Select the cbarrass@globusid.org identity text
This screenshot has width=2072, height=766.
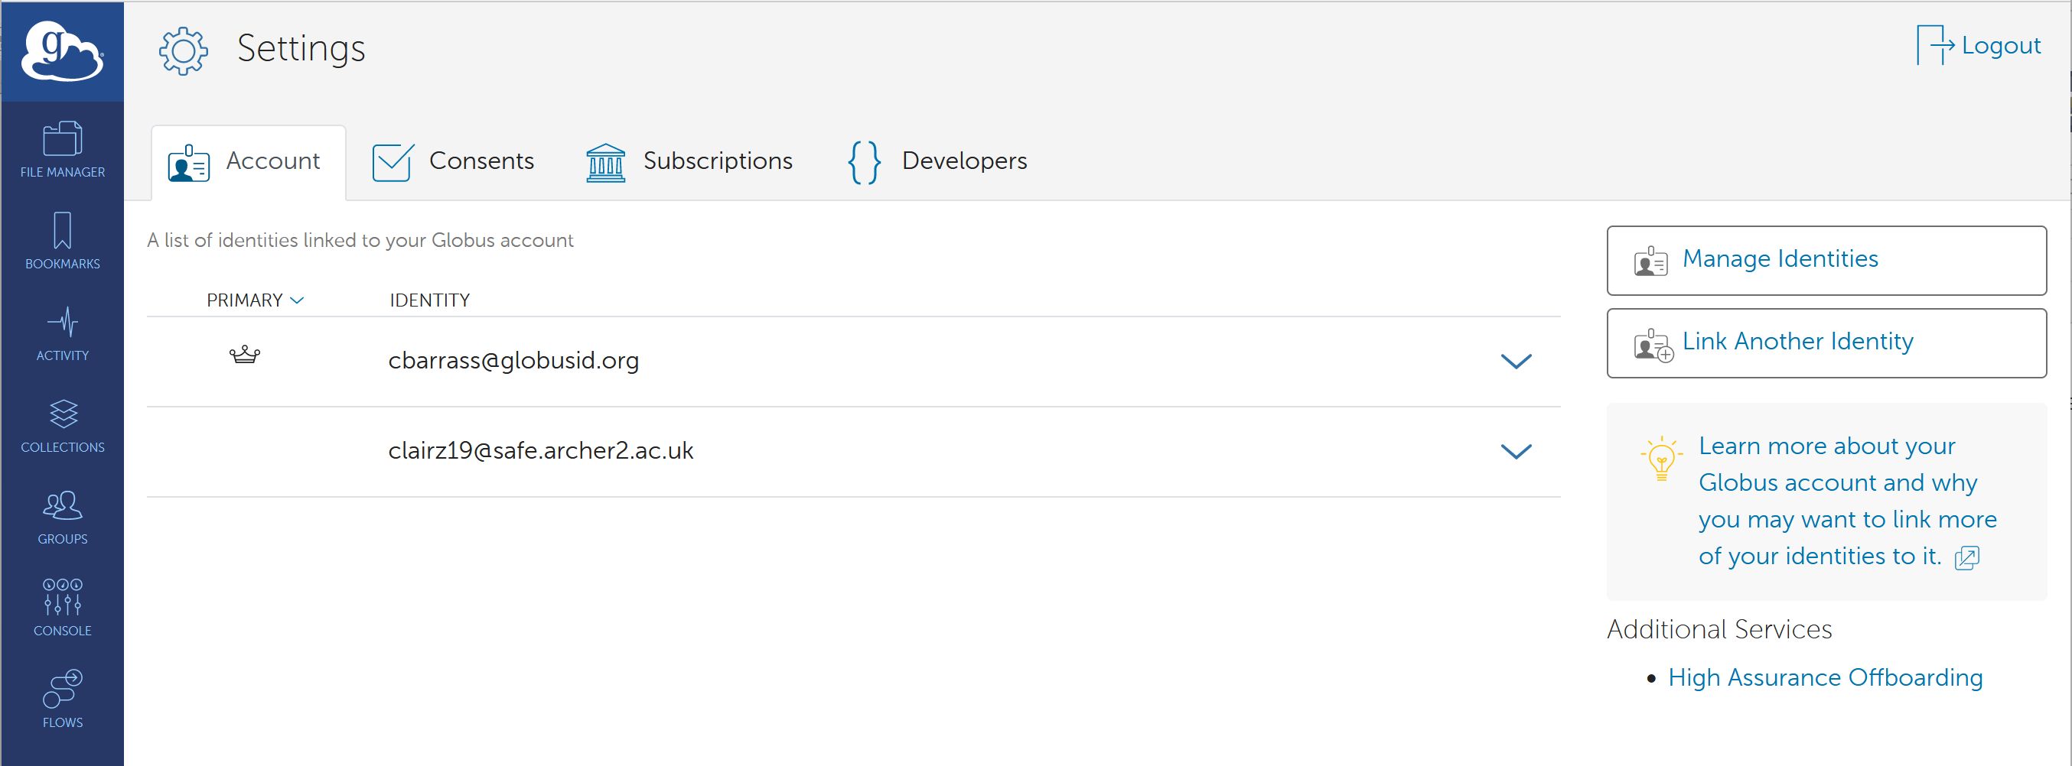point(513,361)
